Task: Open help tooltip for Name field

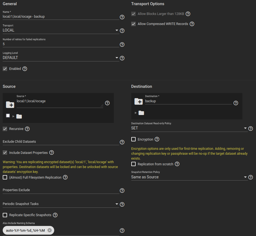Action: point(122,17)
